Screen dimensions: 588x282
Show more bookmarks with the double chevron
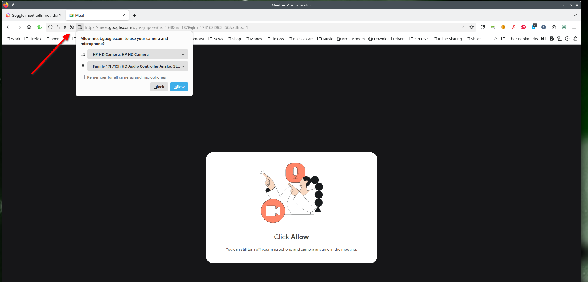pos(495,39)
